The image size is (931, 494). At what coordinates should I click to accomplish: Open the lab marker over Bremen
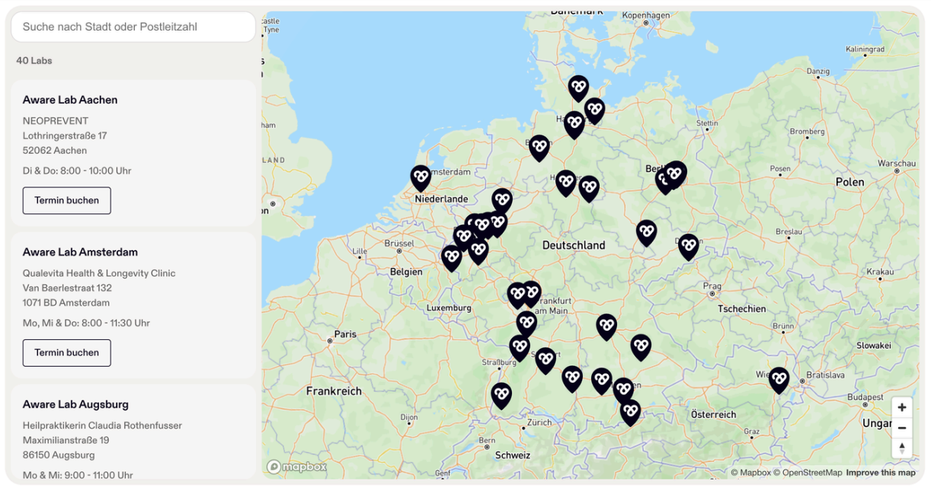(539, 147)
